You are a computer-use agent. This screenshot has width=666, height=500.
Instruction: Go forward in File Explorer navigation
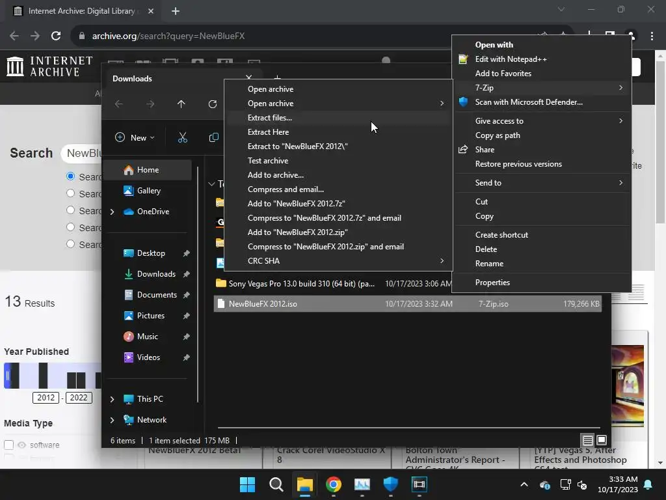150,104
